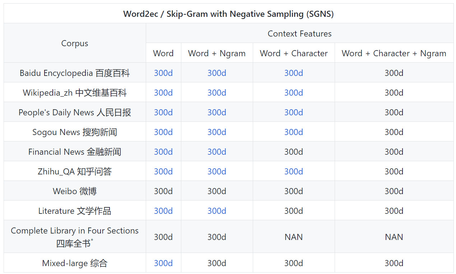The image size is (456, 274).
Task: Click Complete Library Word 300d cell
Action: (163, 237)
